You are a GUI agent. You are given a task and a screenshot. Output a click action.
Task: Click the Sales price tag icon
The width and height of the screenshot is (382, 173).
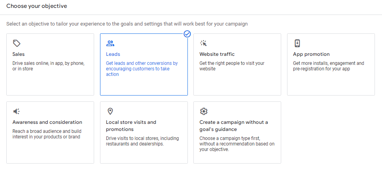coord(17,43)
